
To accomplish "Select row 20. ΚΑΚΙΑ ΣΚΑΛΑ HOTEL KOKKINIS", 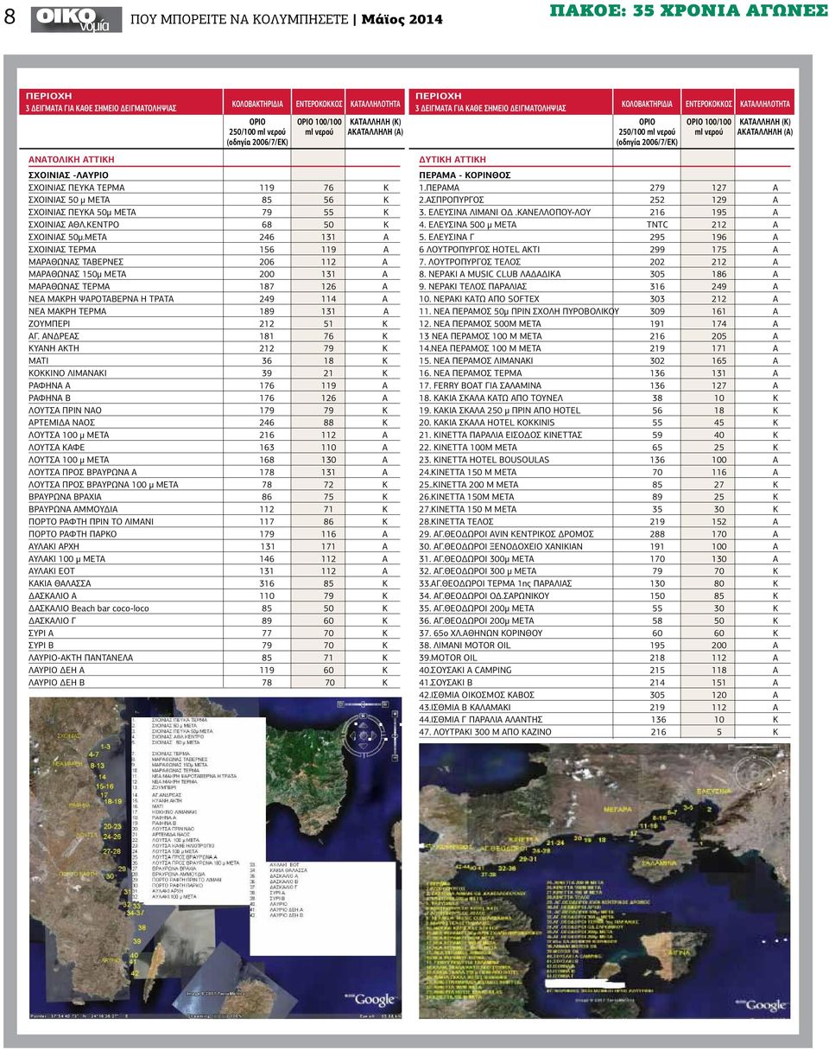I will pyautogui.click(x=603, y=423).
